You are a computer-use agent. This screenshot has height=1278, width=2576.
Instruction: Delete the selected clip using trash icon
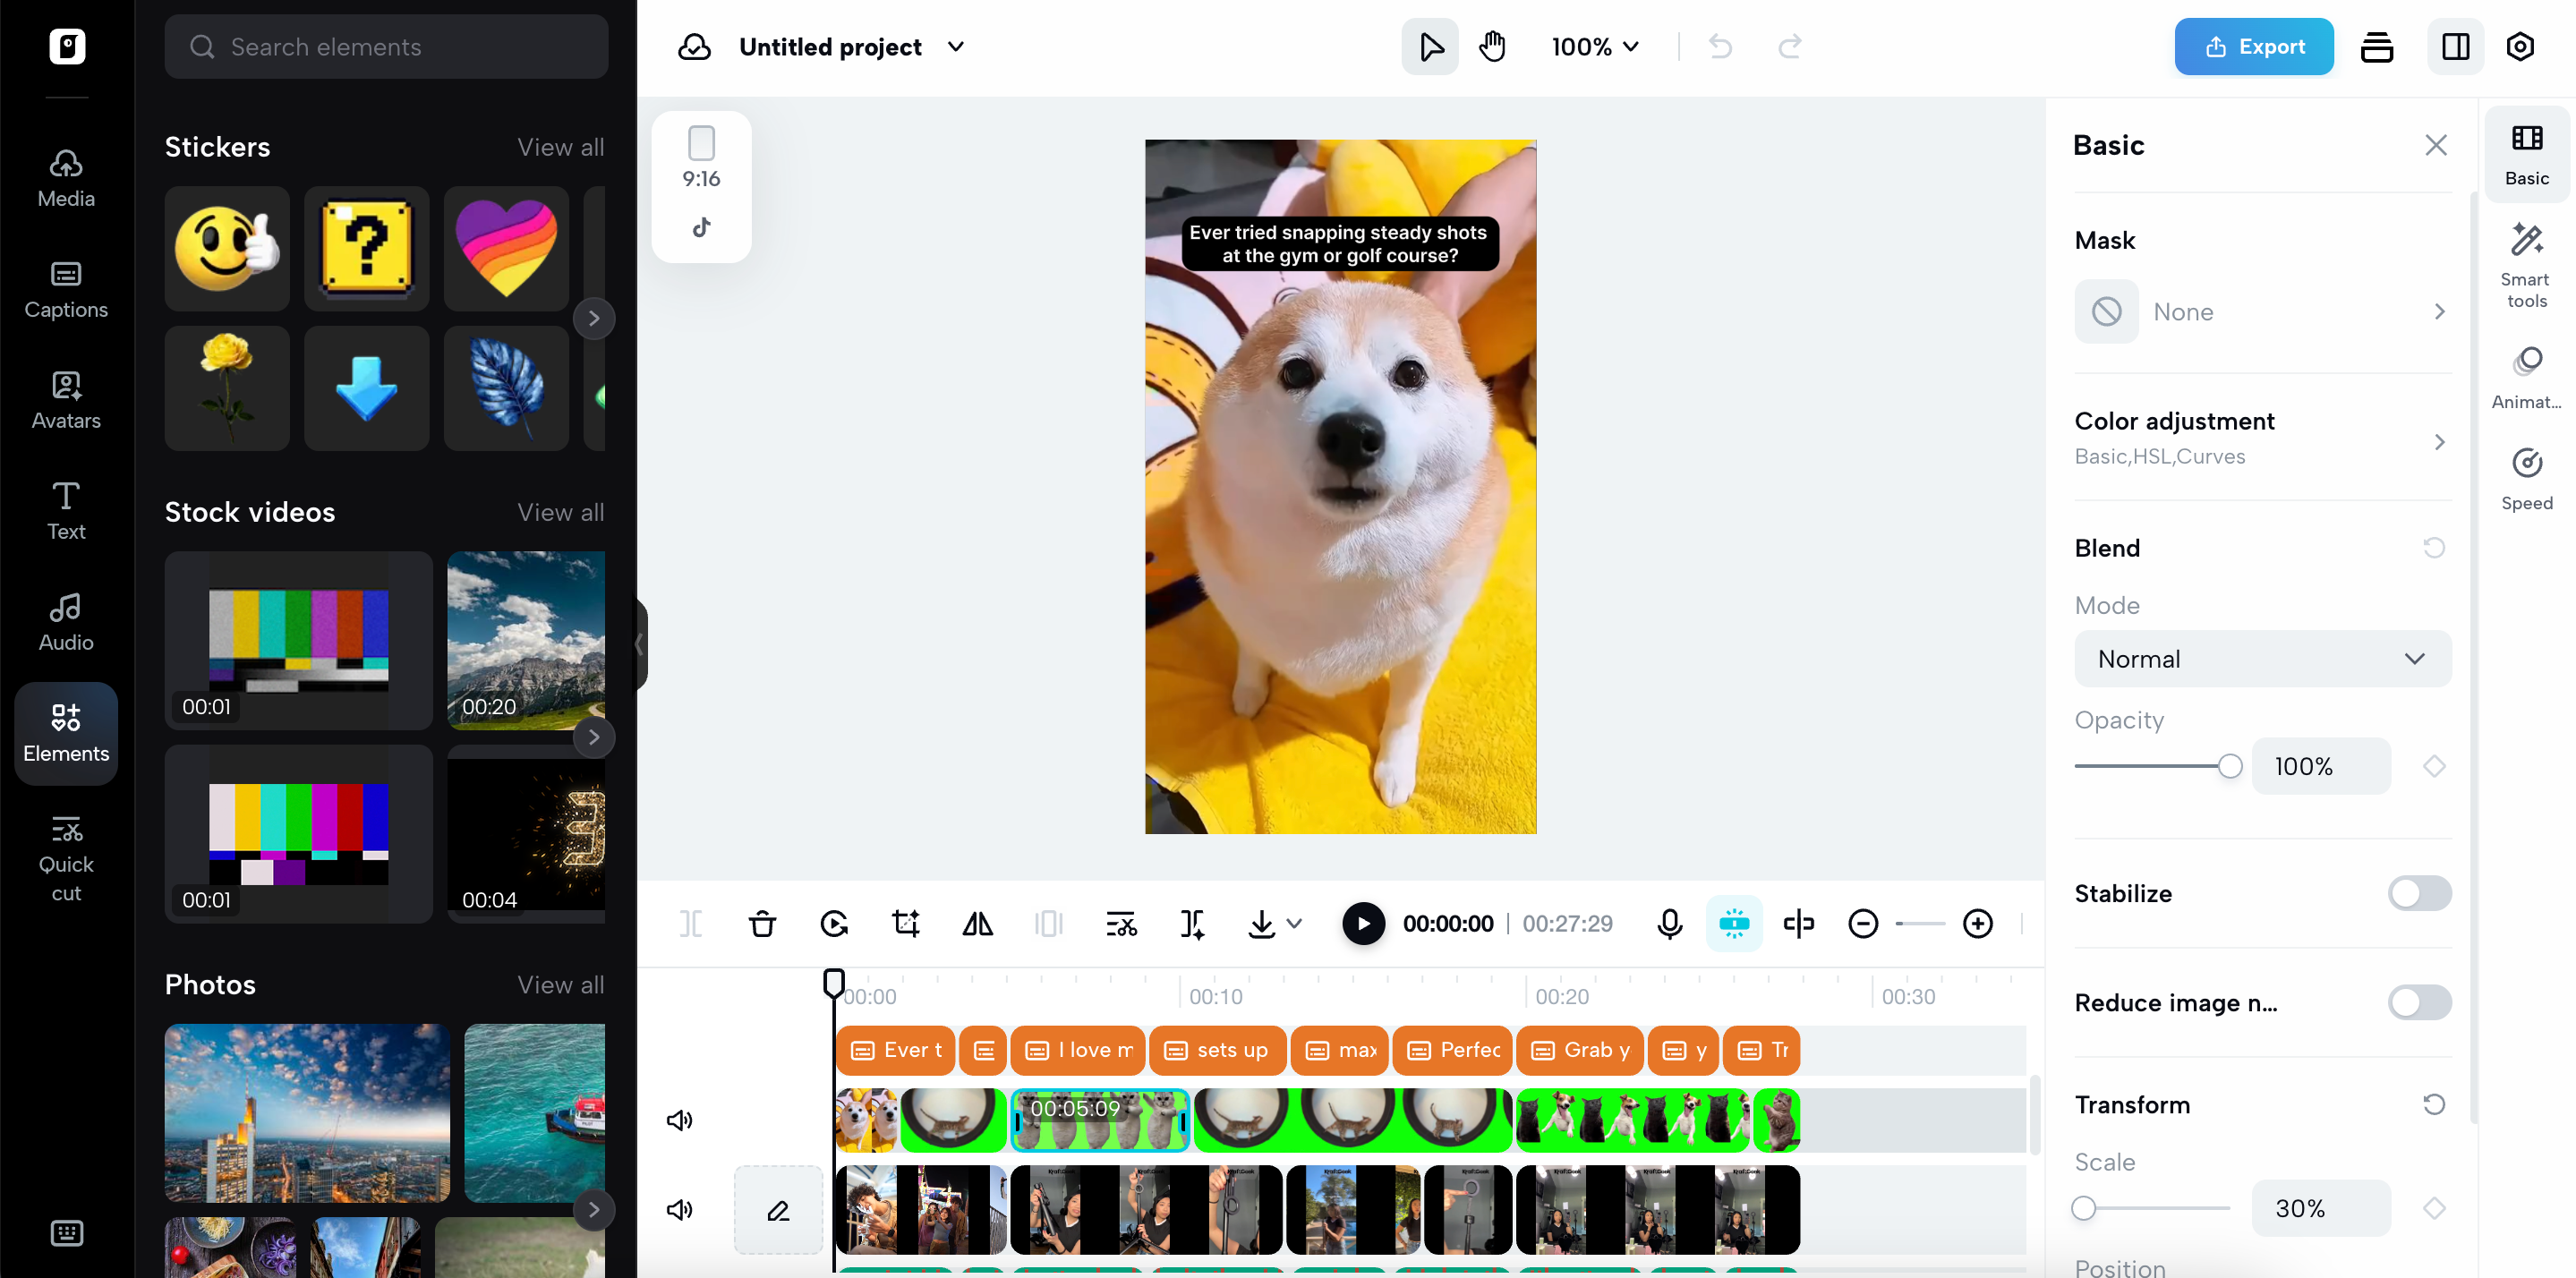pos(762,923)
